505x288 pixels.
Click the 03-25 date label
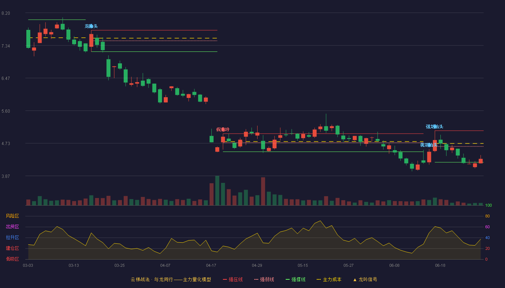pyautogui.click(x=120, y=265)
